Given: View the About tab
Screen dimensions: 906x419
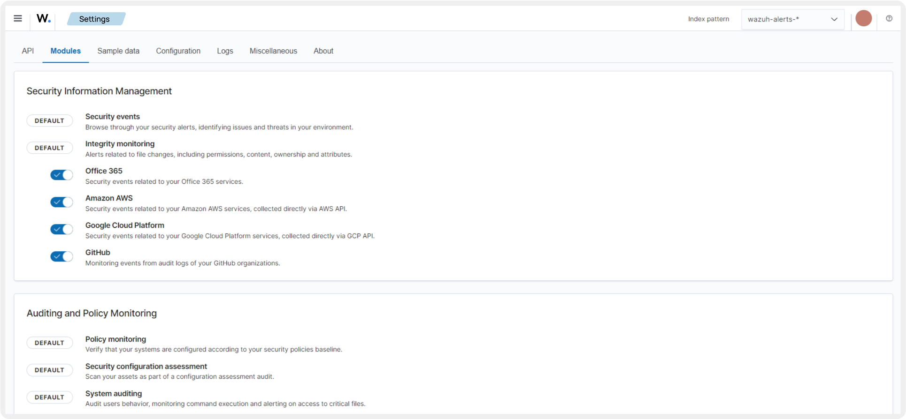Looking at the screenshot, I should click(x=323, y=51).
